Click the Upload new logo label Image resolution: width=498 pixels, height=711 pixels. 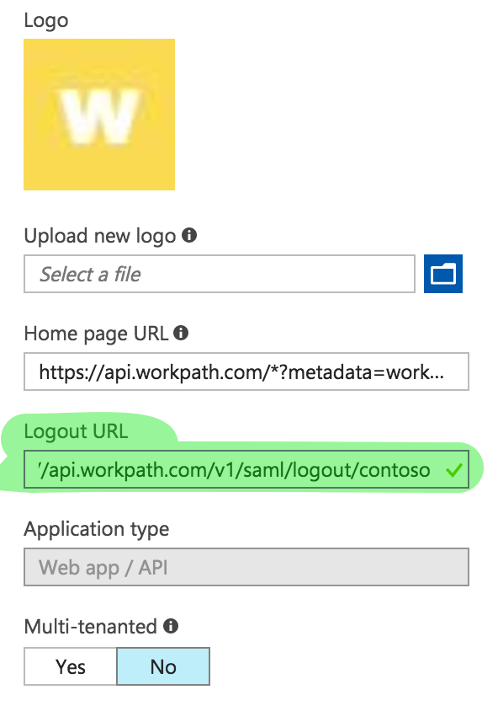[100, 236]
